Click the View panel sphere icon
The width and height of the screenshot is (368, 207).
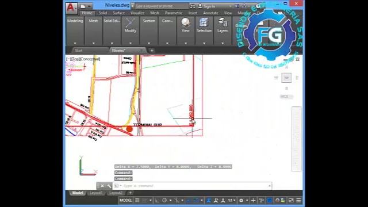[x=185, y=23]
